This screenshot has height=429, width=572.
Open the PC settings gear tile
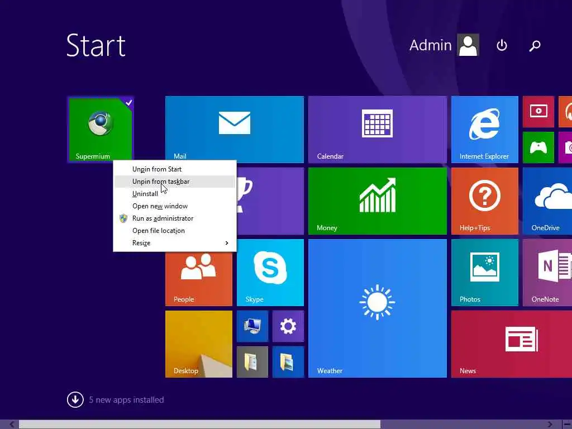[x=288, y=326]
